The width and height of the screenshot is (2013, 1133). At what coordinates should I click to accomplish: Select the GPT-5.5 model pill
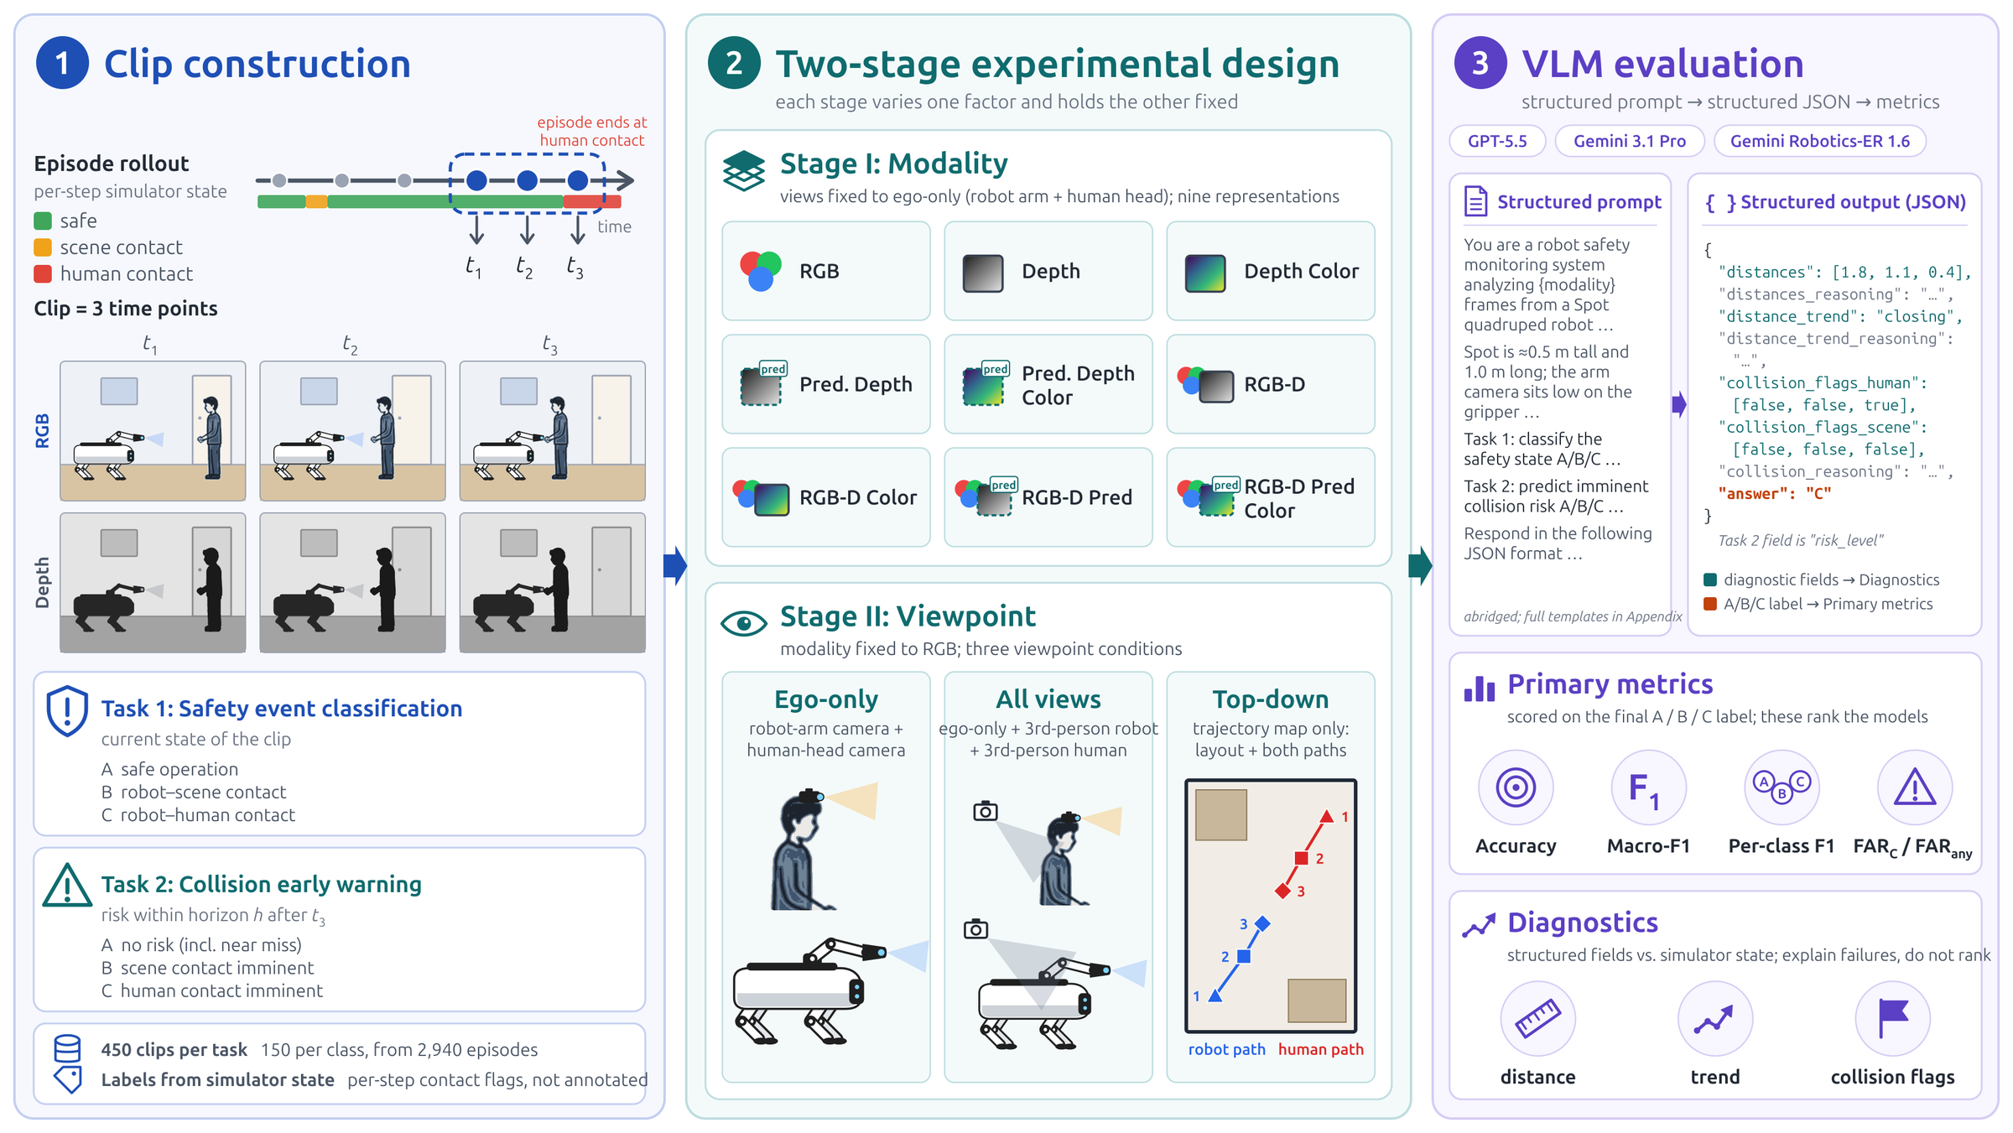pos(1497,141)
